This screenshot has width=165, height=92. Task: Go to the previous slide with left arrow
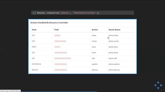155,85
